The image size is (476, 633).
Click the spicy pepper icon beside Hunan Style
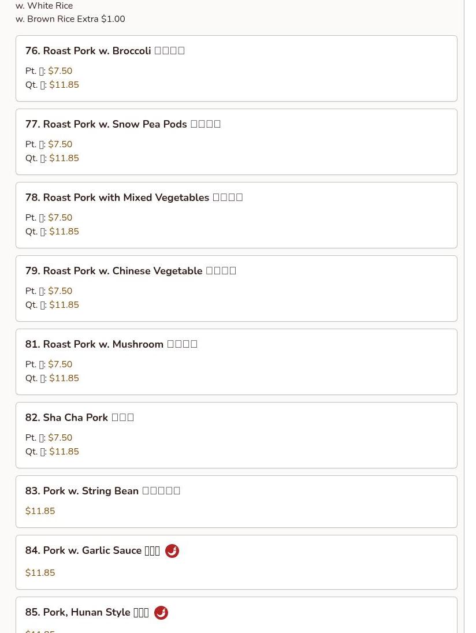coord(161,612)
